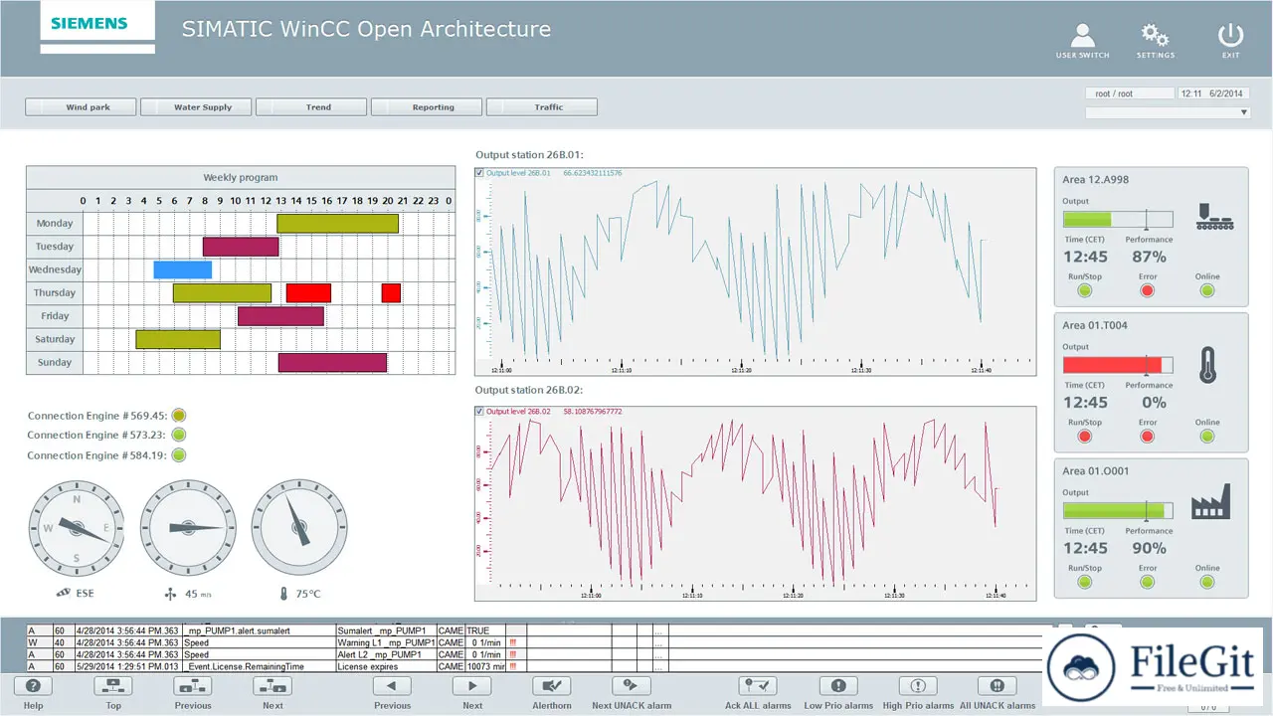Click Area 12.A998 Error red indicator
This screenshot has height=716, width=1273.
(1147, 290)
